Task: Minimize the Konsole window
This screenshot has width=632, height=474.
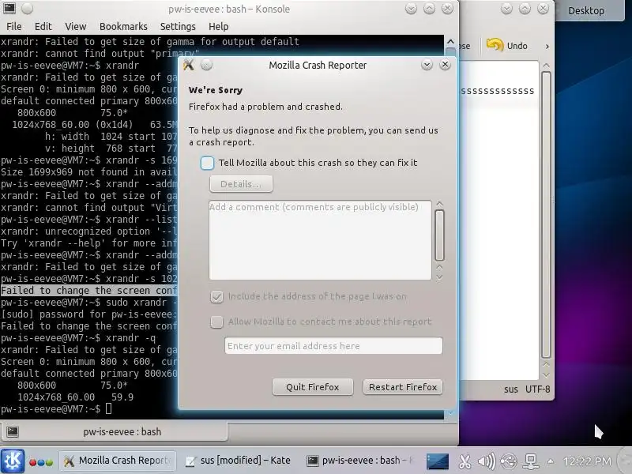Action: 411,9
